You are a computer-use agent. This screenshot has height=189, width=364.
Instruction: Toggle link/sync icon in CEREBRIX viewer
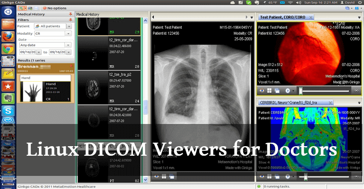click(x=356, y=177)
